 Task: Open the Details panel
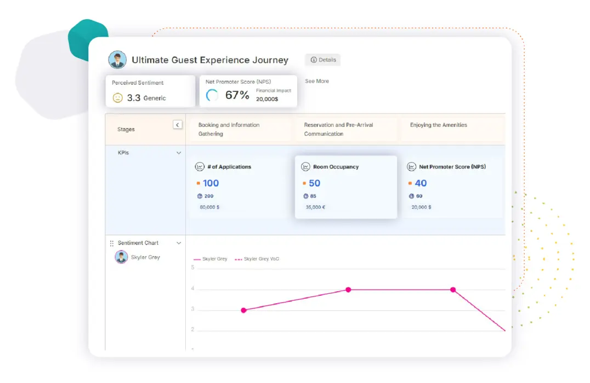(x=322, y=60)
